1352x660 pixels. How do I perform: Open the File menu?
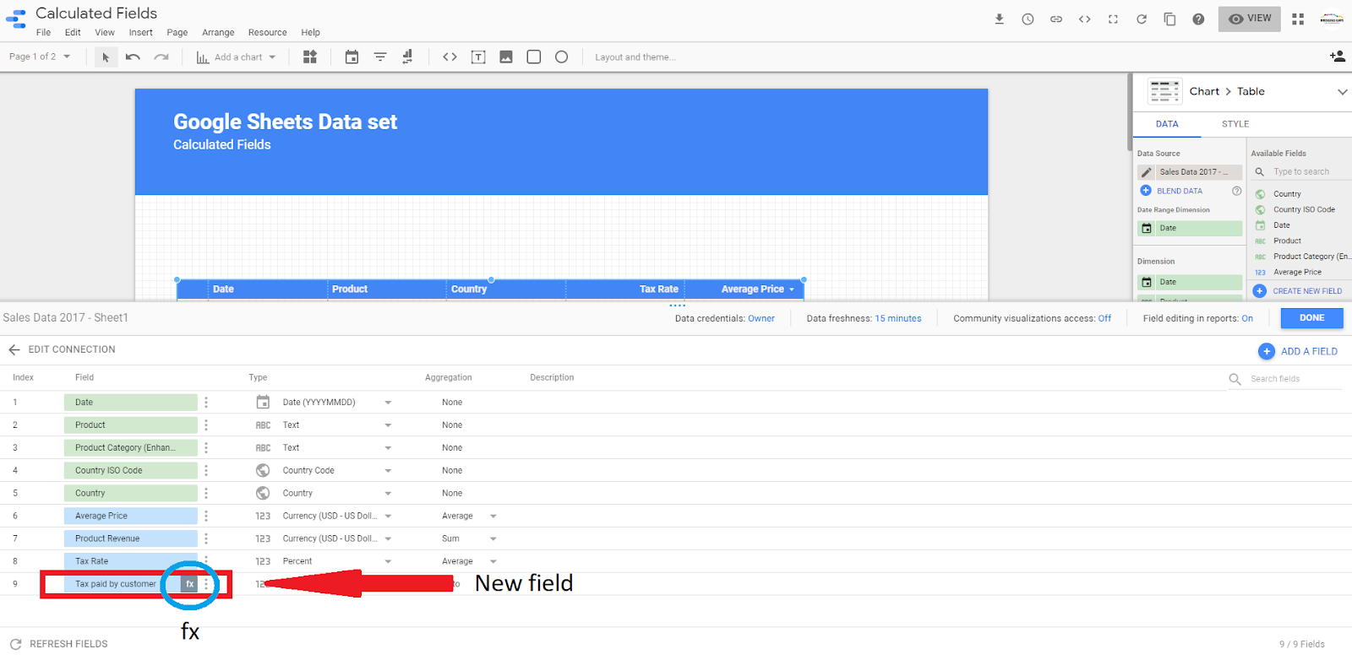click(44, 32)
